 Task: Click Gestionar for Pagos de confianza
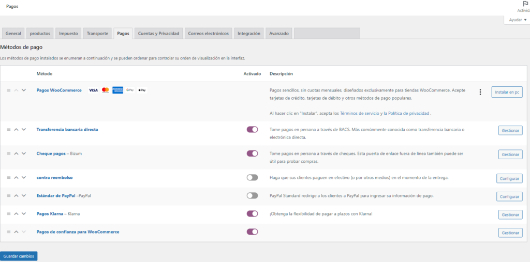click(x=510, y=233)
